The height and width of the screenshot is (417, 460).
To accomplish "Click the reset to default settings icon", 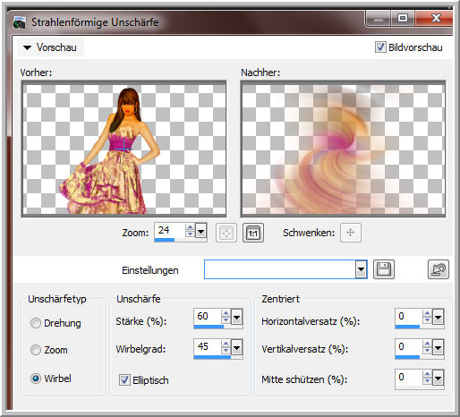I will 438,269.
